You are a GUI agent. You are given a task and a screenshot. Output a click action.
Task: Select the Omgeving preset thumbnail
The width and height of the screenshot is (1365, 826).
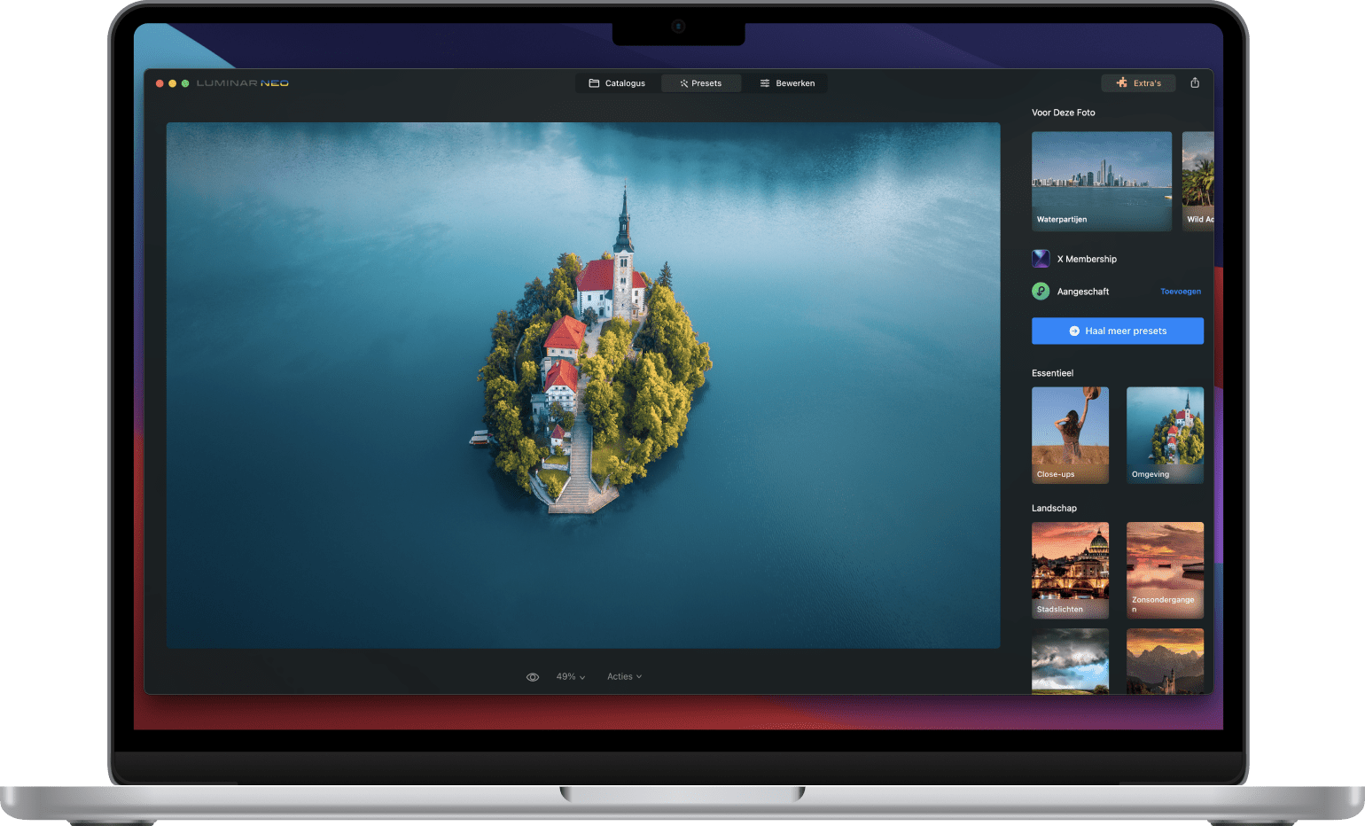(x=1165, y=435)
